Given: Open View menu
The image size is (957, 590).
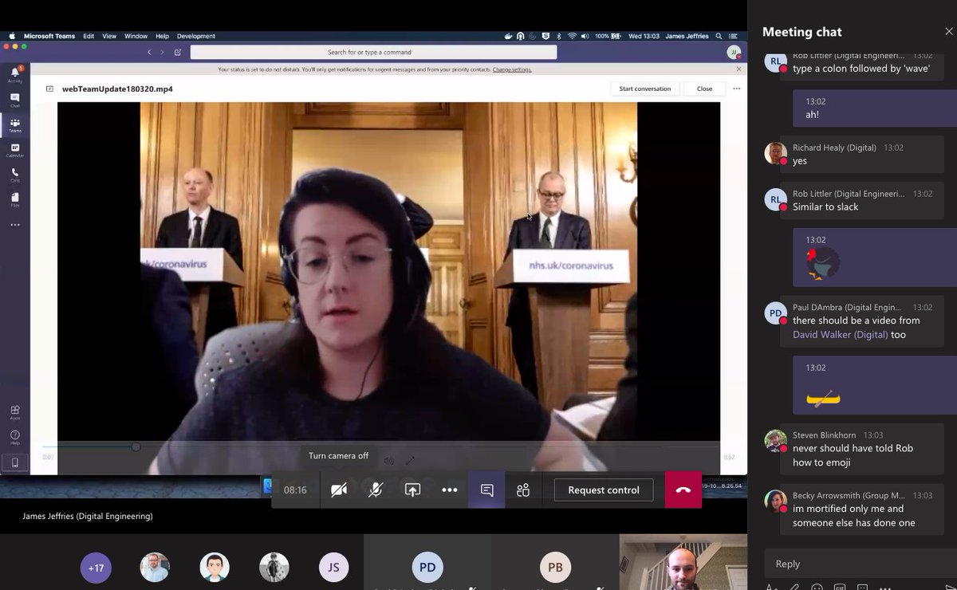Looking at the screenshot, I should [x=109, y=36].
